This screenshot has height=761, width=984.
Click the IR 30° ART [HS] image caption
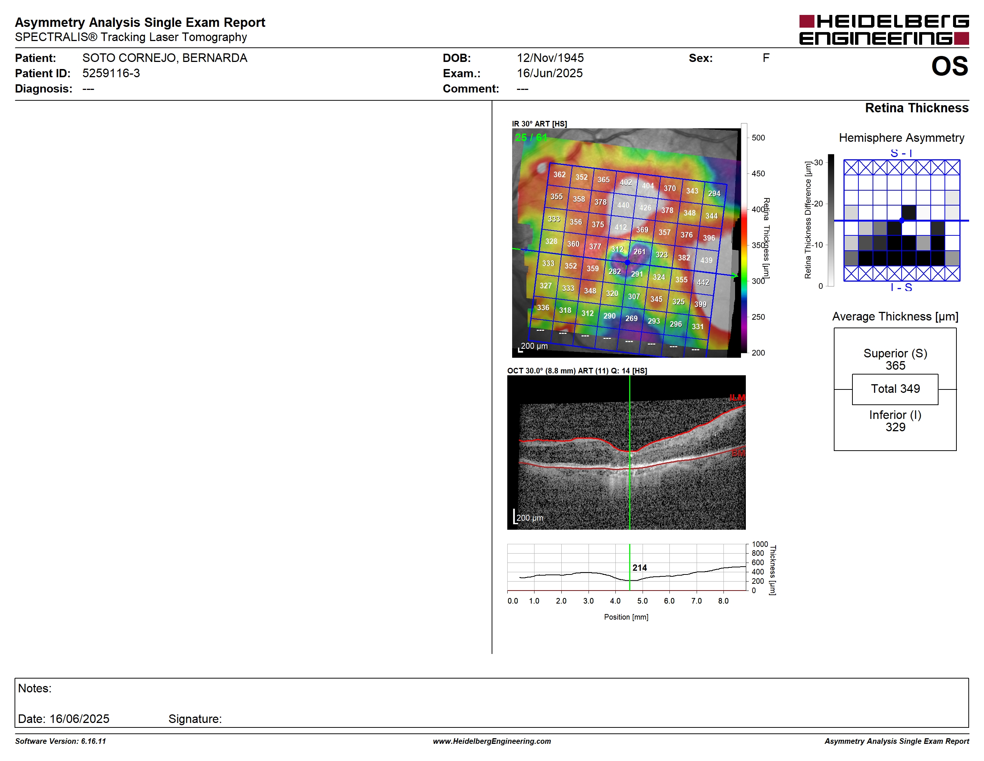click(x=539, y=124)
